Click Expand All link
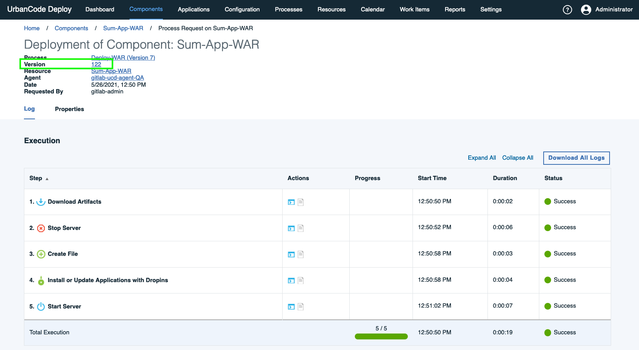The image size is (639, 350). click(x=482, y=158)
